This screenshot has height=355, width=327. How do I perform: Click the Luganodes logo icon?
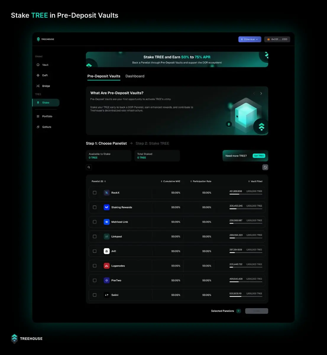coord(107,266)
